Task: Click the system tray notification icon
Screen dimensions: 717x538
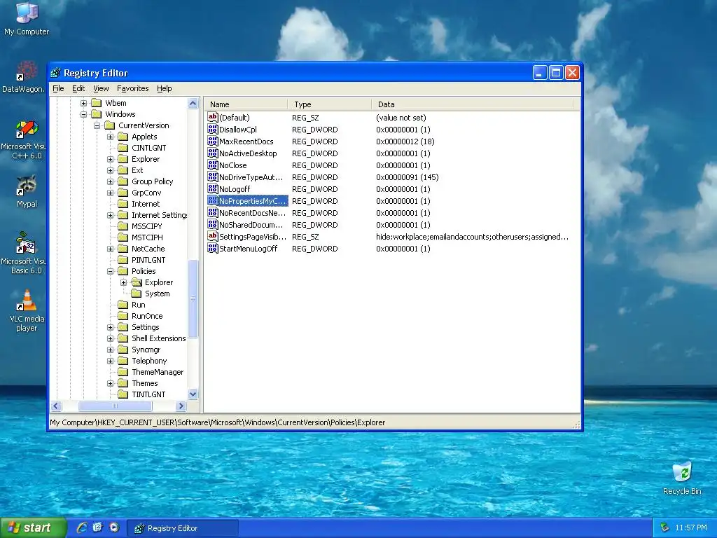Action: pos(664,527)
